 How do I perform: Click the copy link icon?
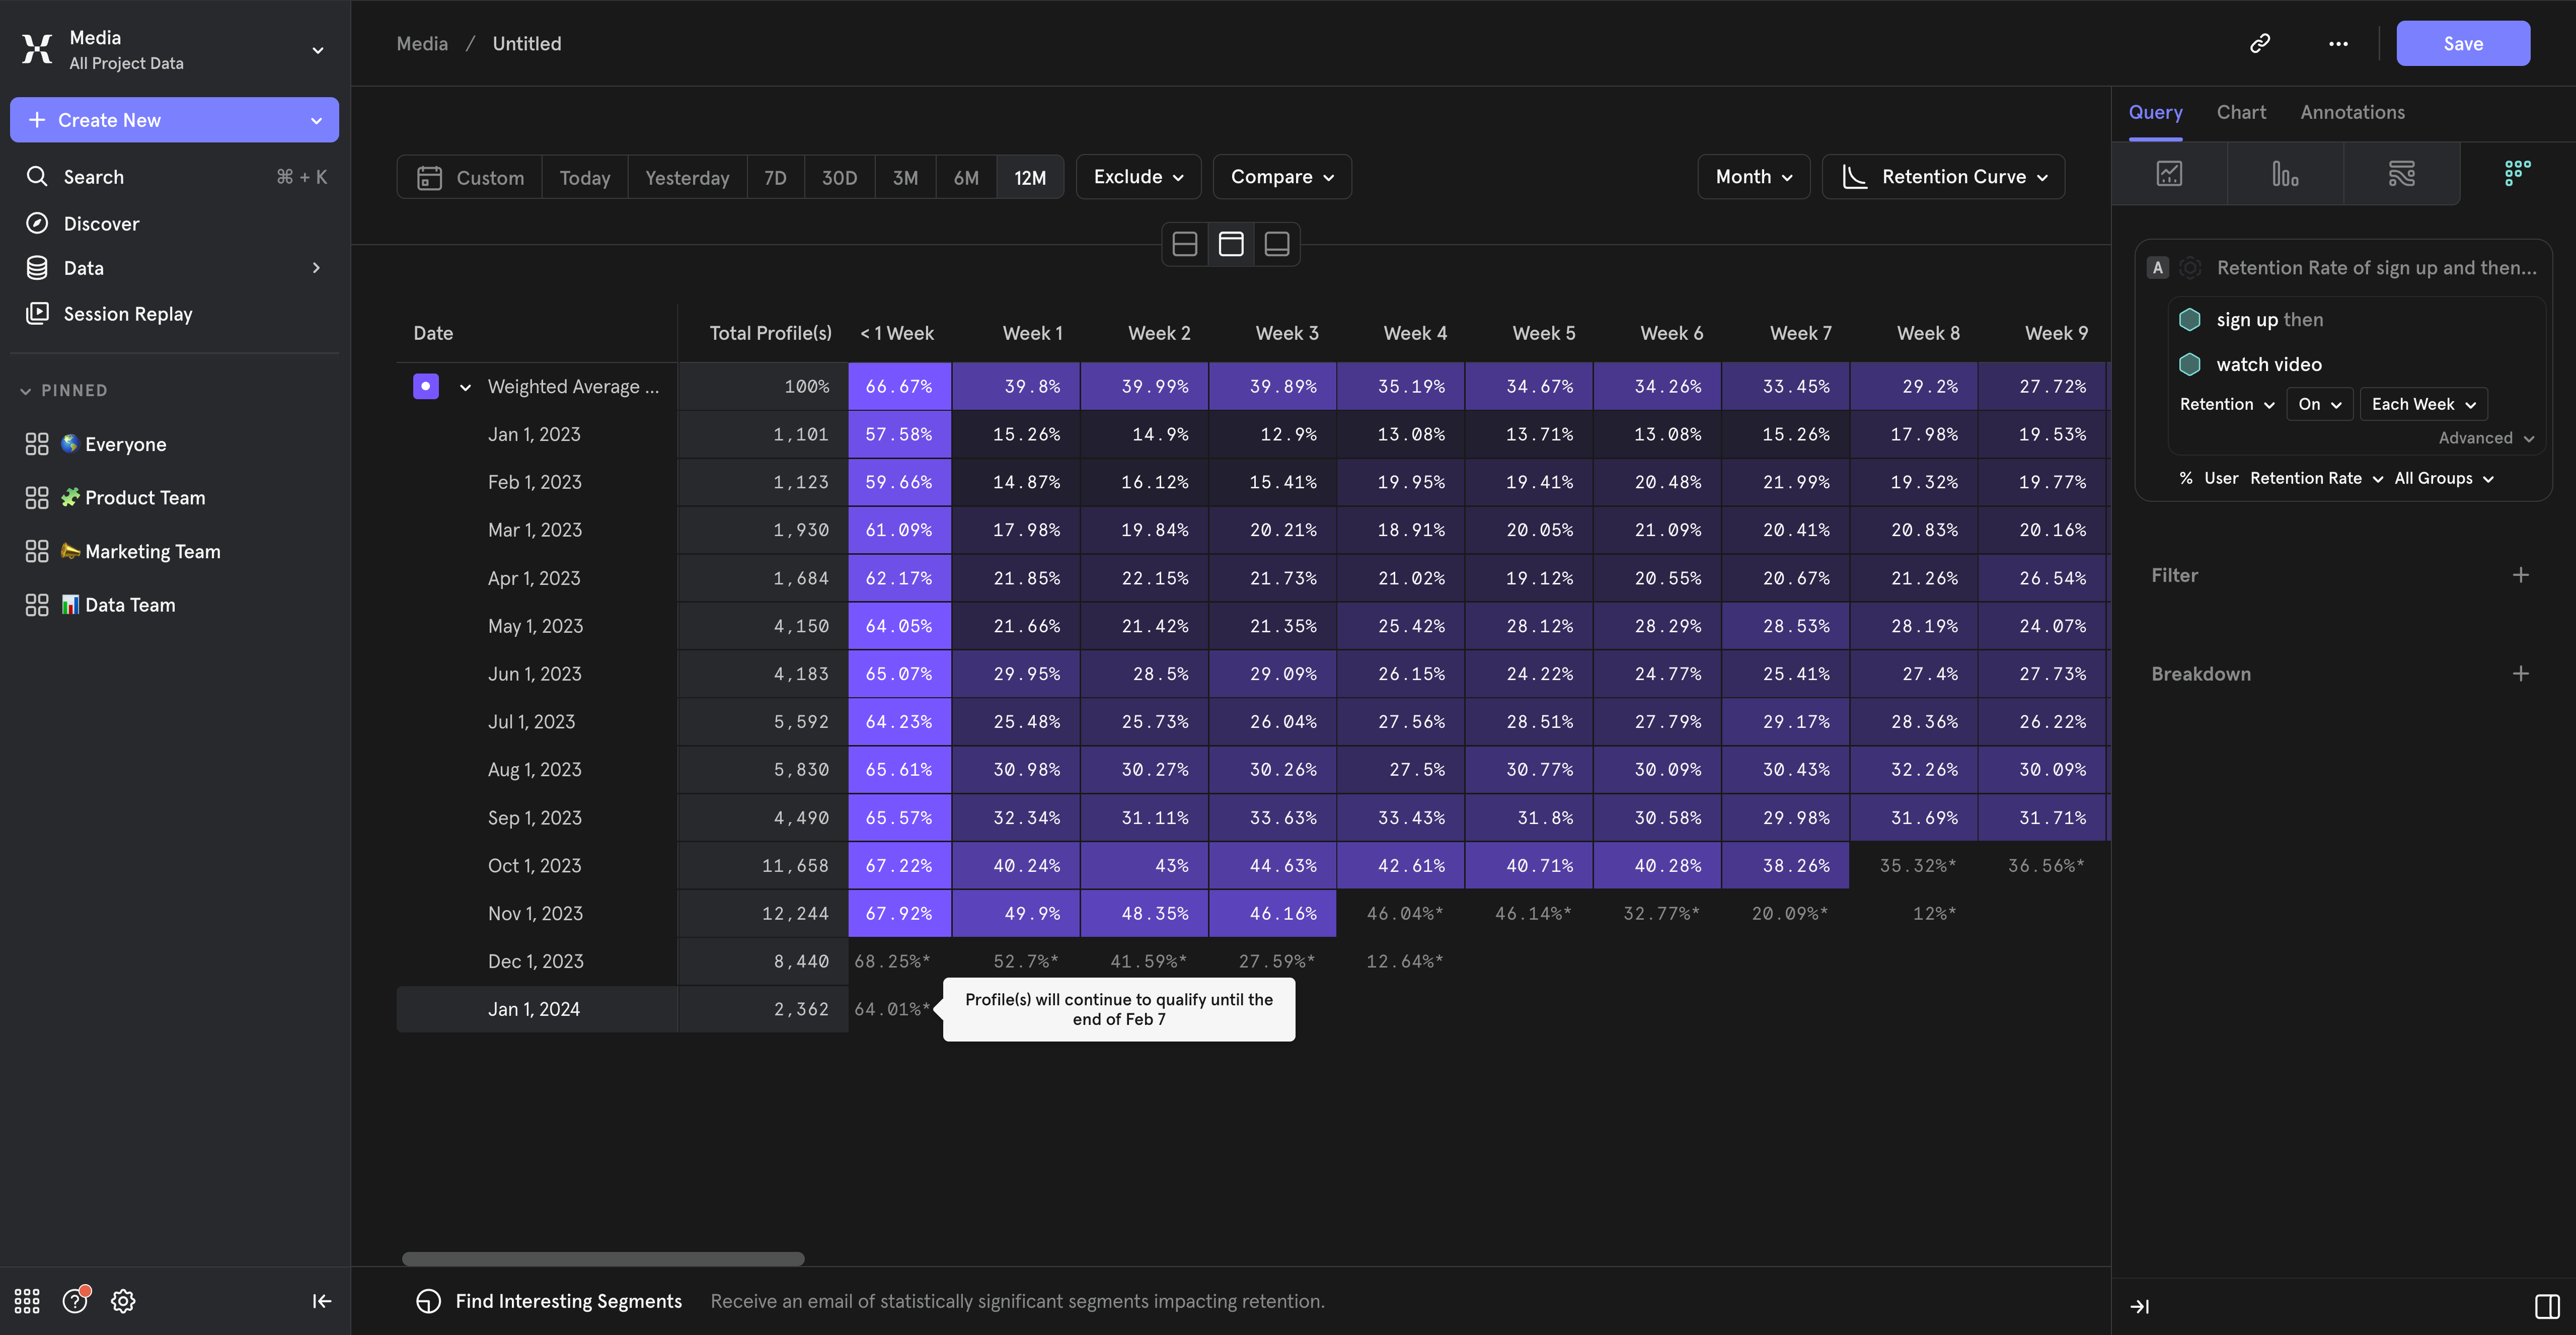[x=2260, y=43]
